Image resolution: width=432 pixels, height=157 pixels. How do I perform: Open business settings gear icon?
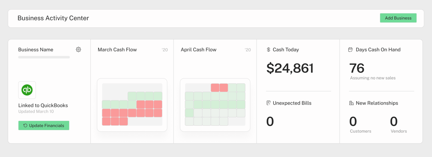pyautogui.click(x=78, y=50)
